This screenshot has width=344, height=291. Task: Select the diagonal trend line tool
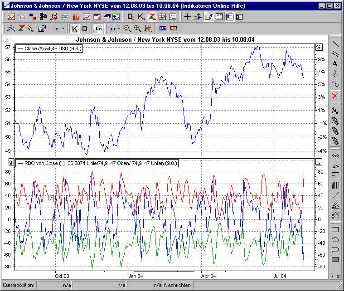coord(335,44)
